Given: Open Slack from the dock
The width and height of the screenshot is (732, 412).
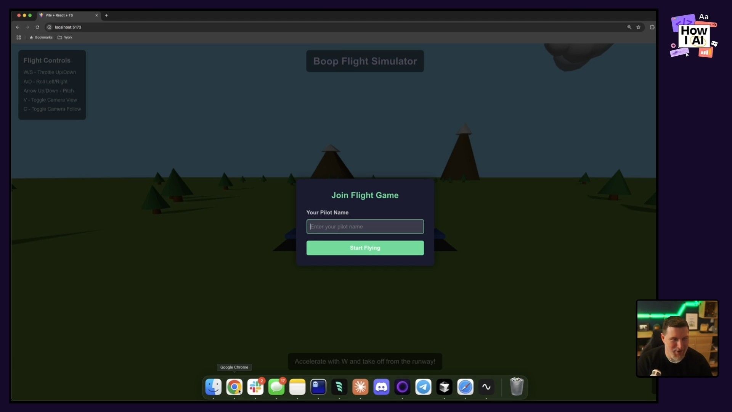Looking at the screenshot, I should [x=255, y=387].
